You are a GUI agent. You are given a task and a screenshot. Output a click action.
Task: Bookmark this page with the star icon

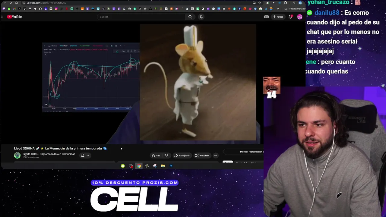[259, 3]
